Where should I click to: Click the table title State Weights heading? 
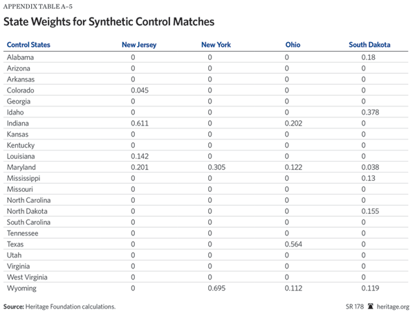[x=109, y=22]
